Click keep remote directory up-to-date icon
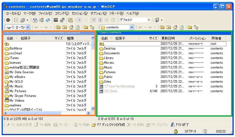The height and width of the screenshot is (137, 235). point(48,20)
